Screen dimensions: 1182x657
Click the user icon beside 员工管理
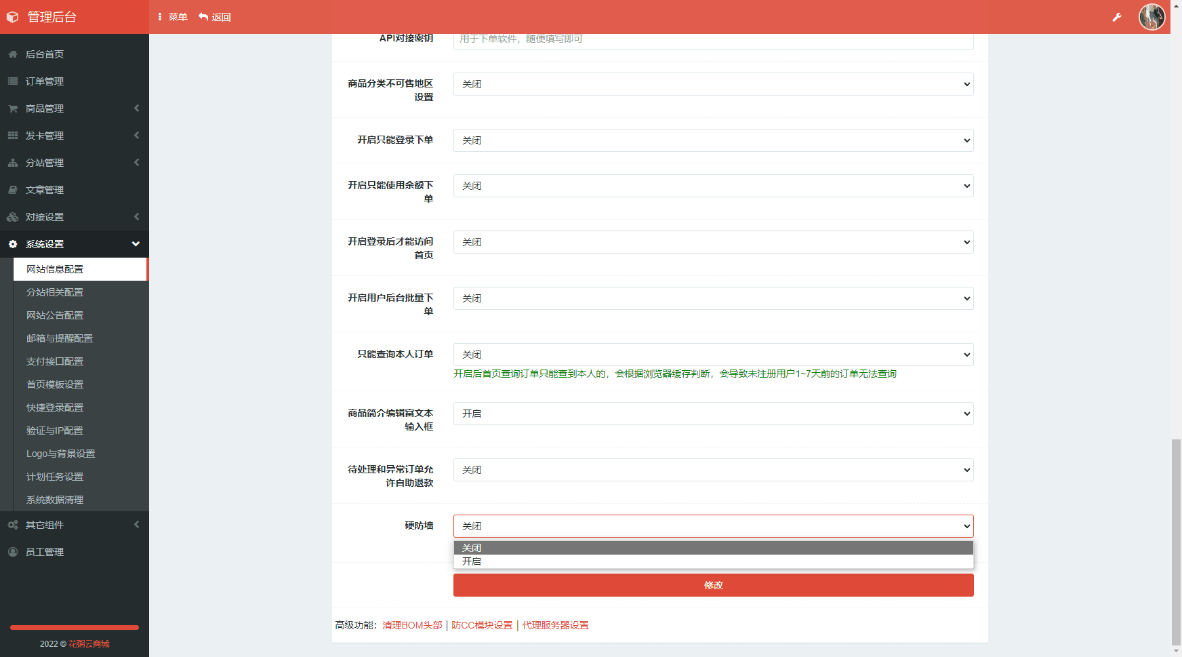pyautogui.click(x=13, y=552)
